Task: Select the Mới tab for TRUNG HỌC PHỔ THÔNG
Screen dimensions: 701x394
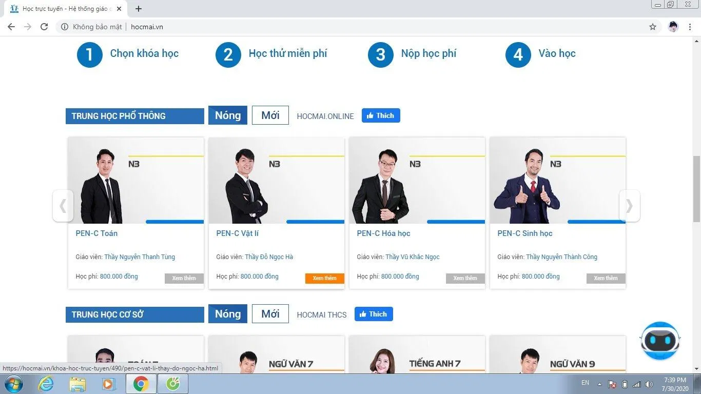Action: [x=270, y=115]
